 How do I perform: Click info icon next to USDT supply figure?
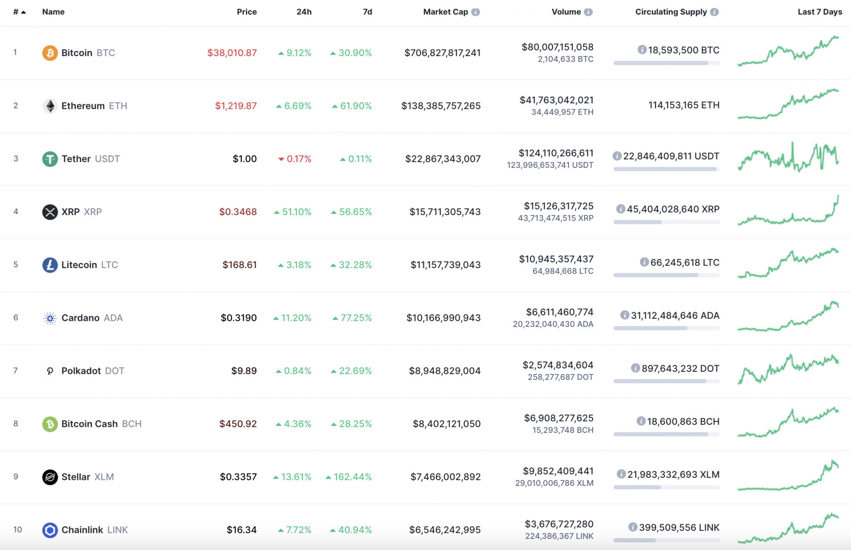617,156
